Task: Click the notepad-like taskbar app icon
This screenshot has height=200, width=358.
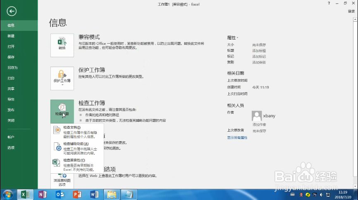Action: (129, 195)
